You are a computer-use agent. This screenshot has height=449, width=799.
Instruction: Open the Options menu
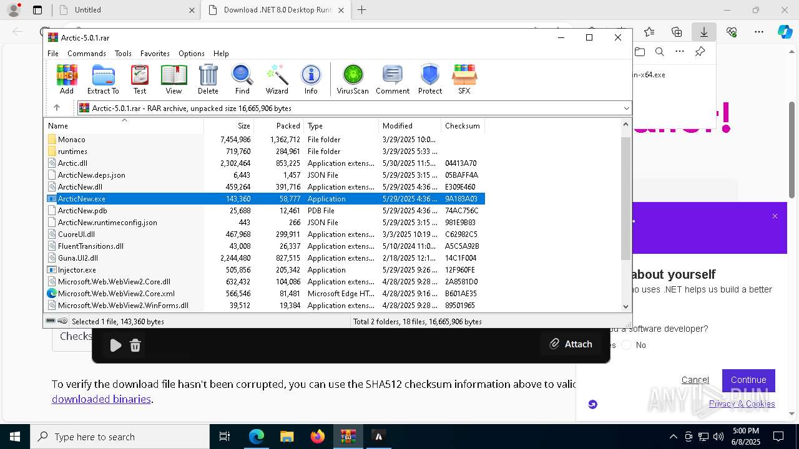191,54
